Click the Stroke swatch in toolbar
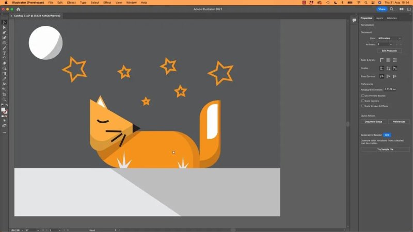Screen dimensions: 413x232 pos(6,112)
